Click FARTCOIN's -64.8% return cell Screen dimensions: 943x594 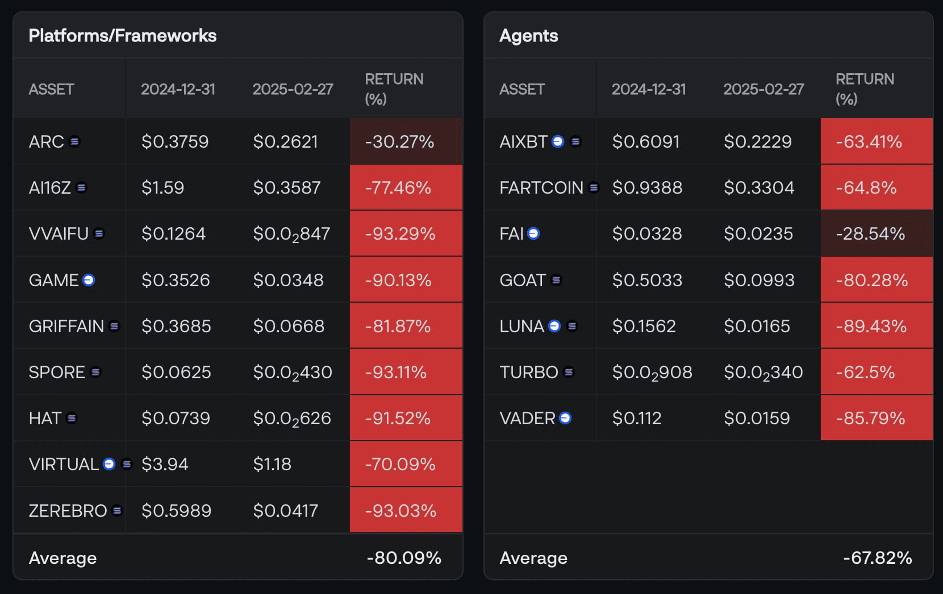[877, 187]
